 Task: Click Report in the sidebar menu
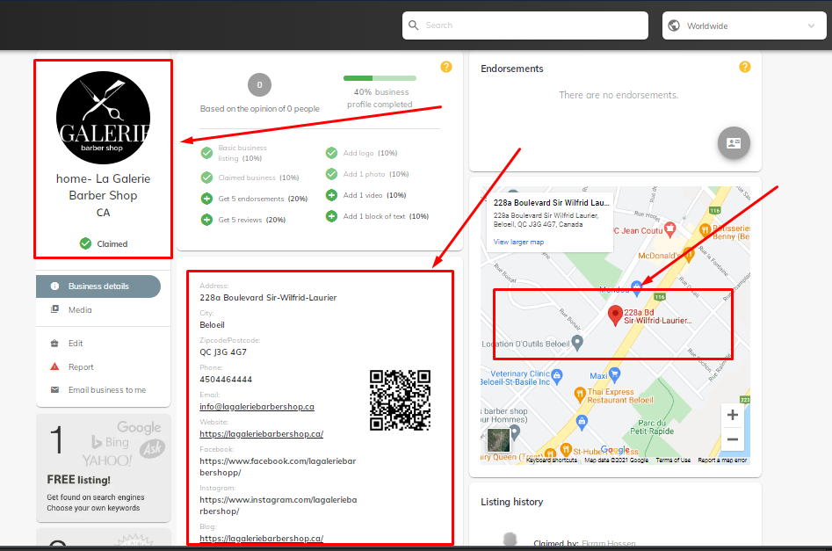[81, 367]
